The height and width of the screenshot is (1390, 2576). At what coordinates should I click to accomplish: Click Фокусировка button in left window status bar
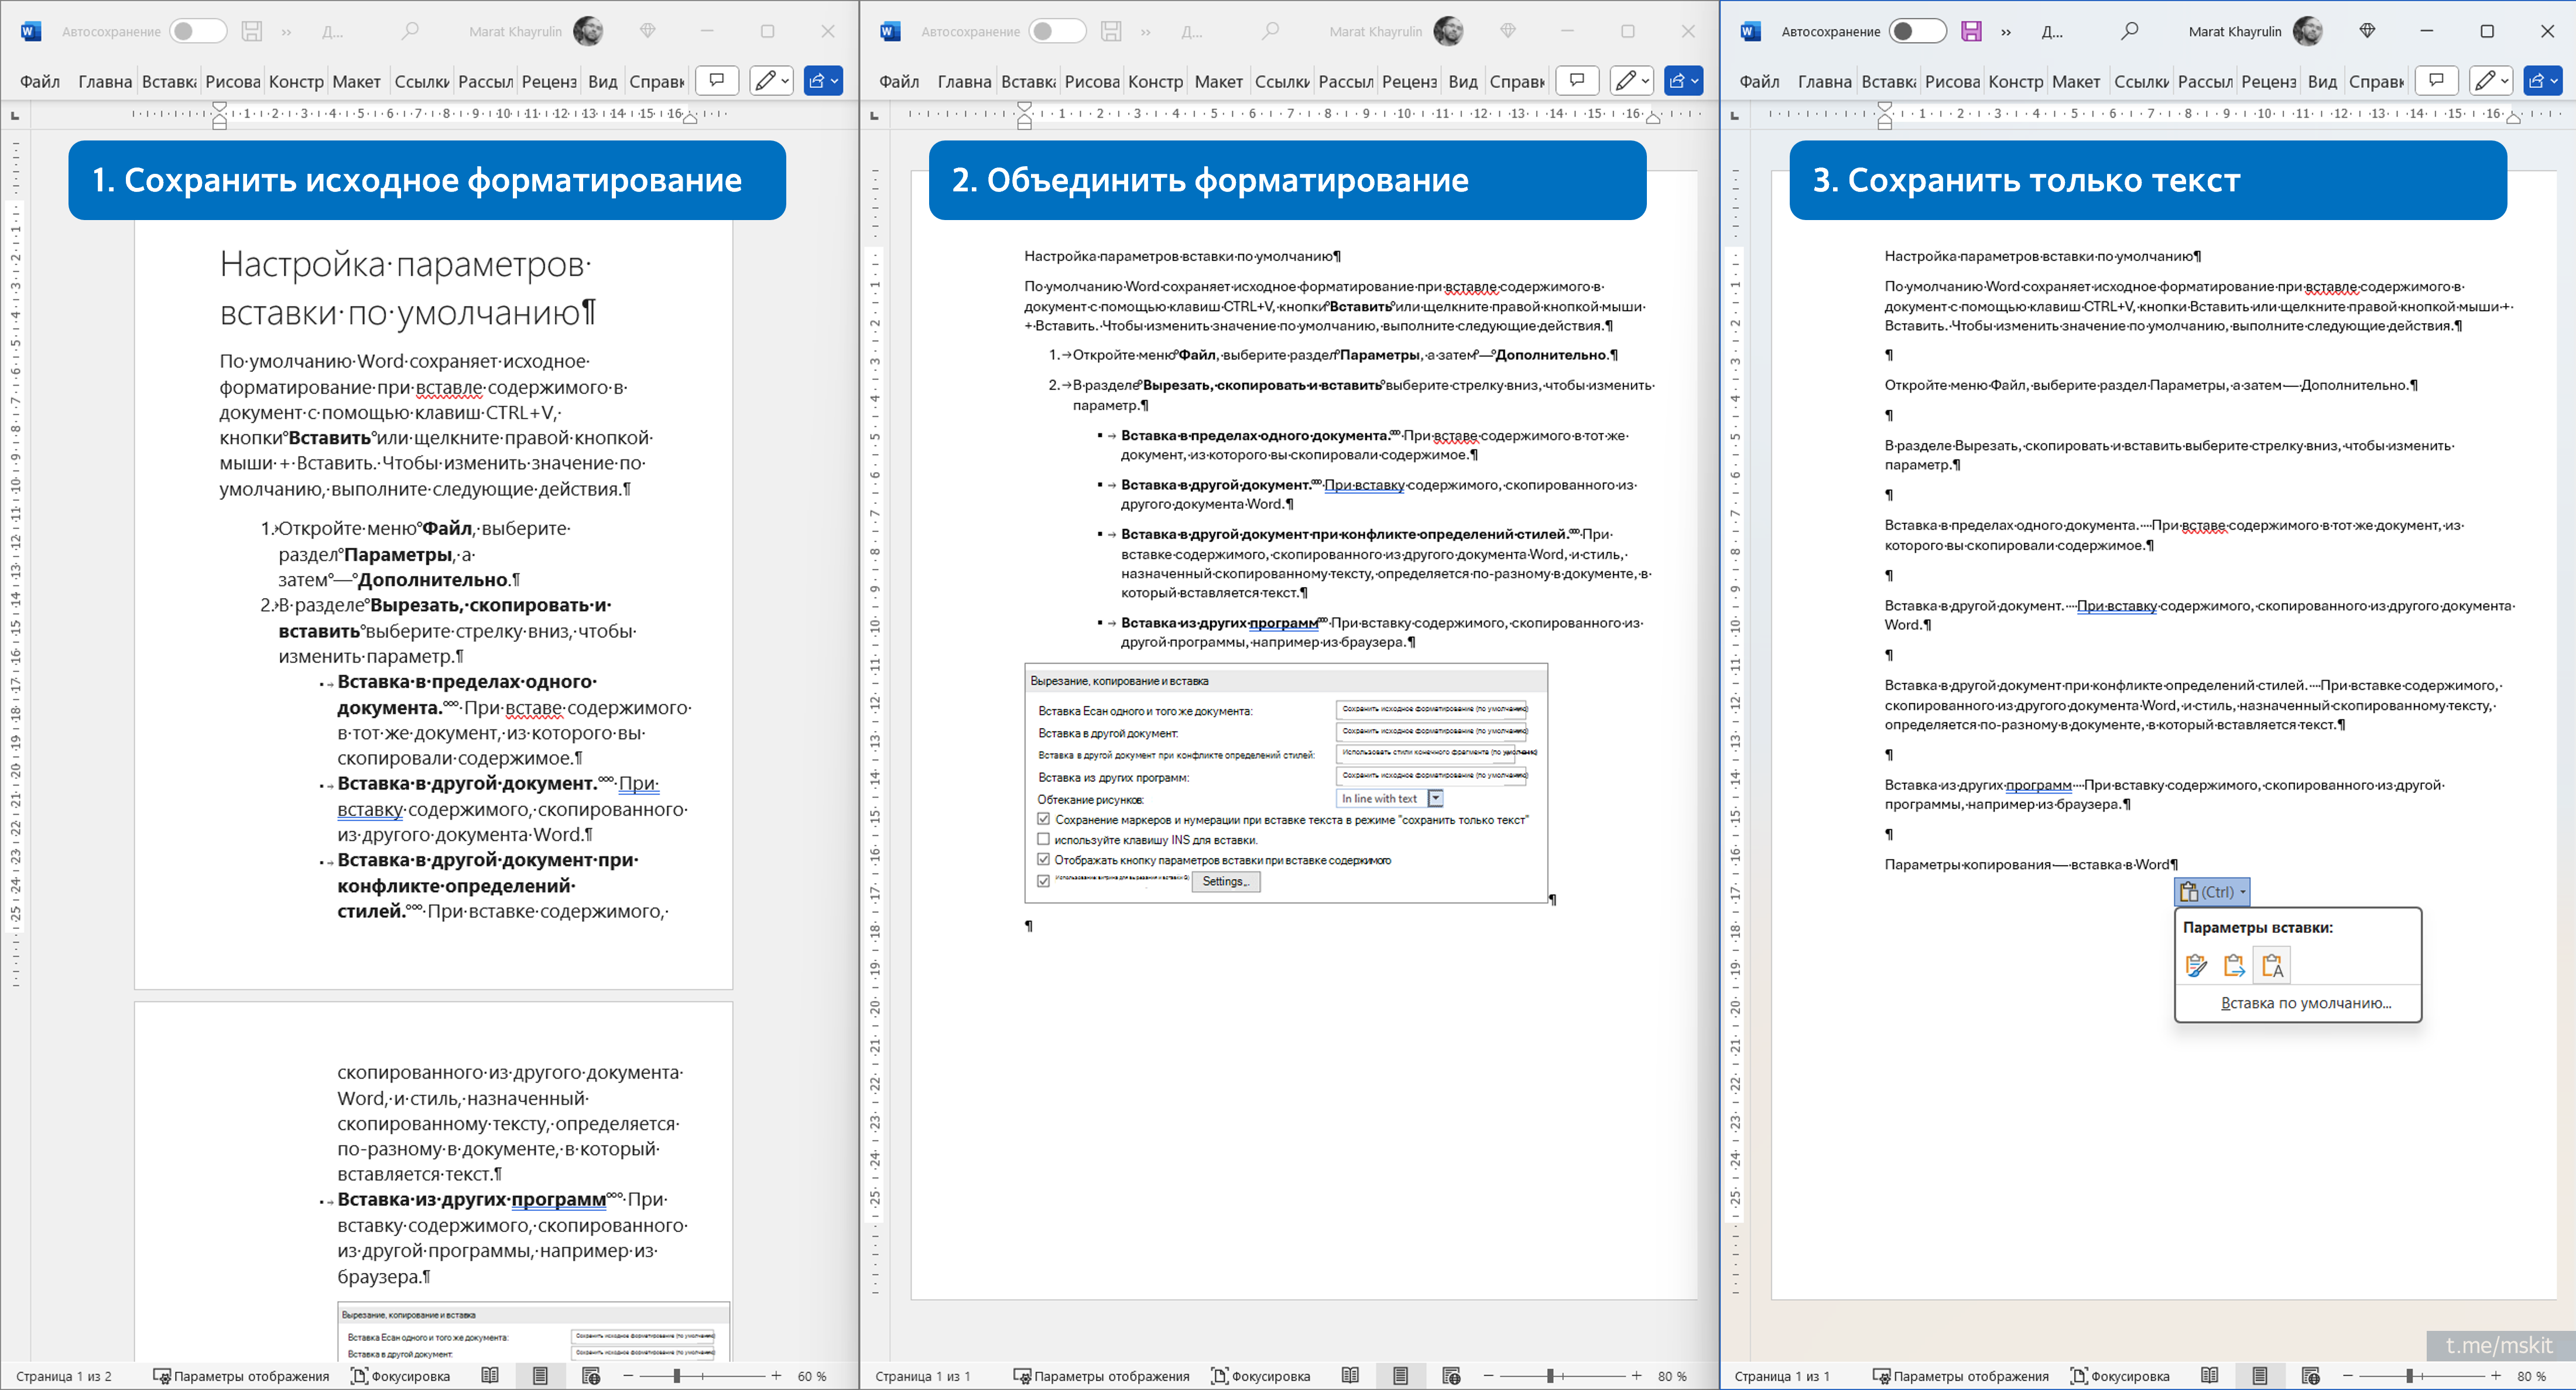coord(400,1376)
